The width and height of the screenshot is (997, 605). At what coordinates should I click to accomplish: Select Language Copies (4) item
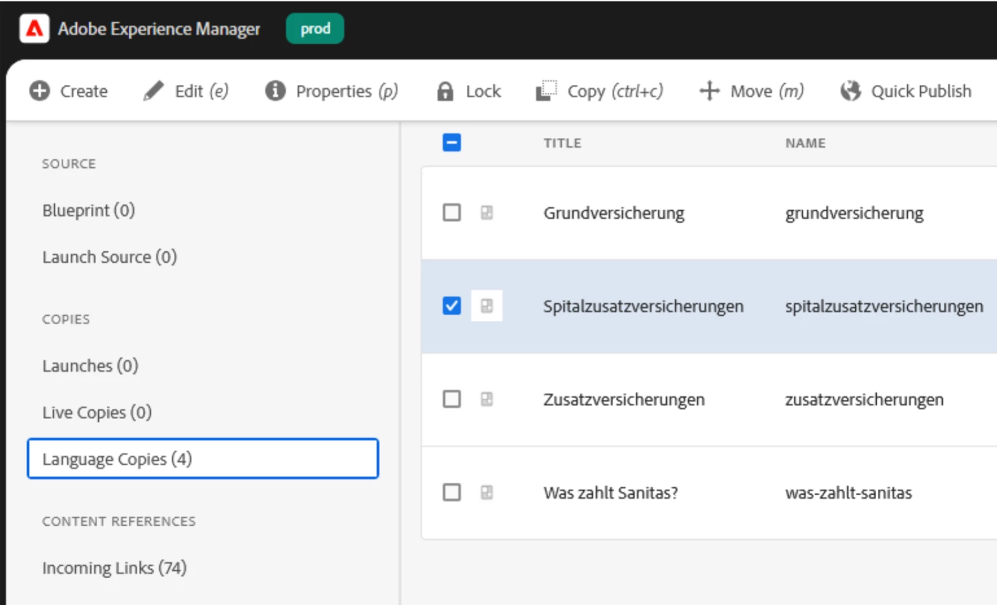[x=203, y=459]
